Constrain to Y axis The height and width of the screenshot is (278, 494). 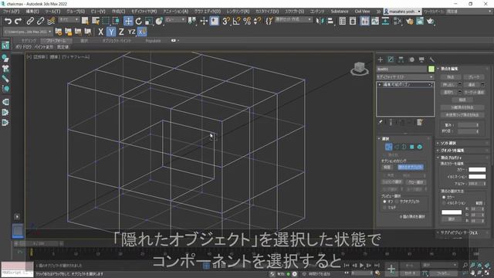click(111, 32)
